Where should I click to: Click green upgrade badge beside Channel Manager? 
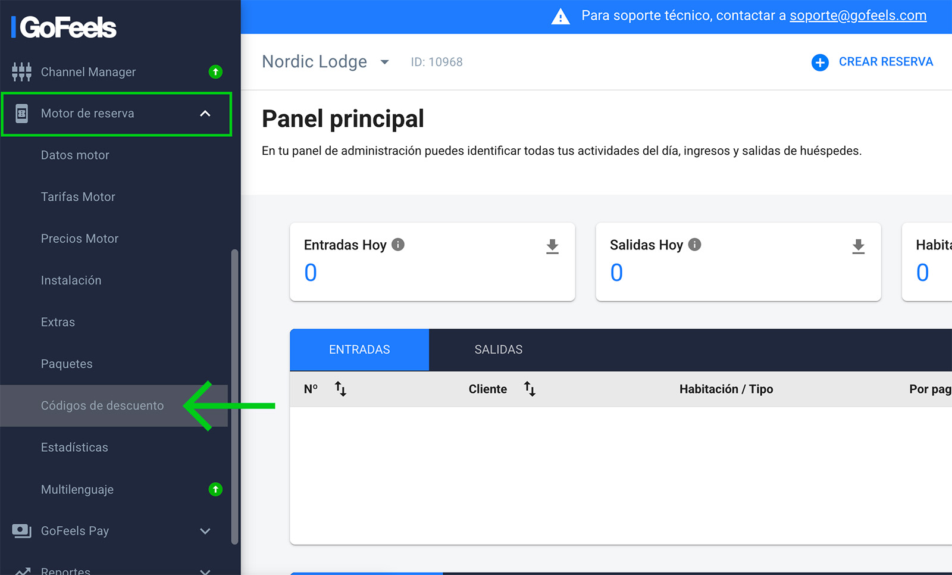[215, 72]
